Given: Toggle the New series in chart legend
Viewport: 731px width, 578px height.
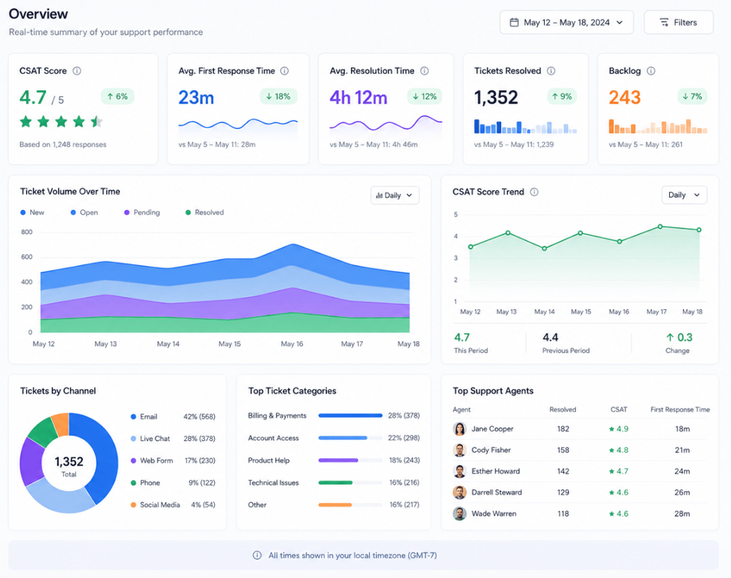Looking at the screenshot, I should pyautogui.click(x=32, y=212).
